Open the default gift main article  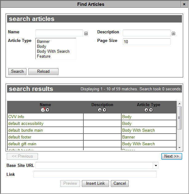22,144
